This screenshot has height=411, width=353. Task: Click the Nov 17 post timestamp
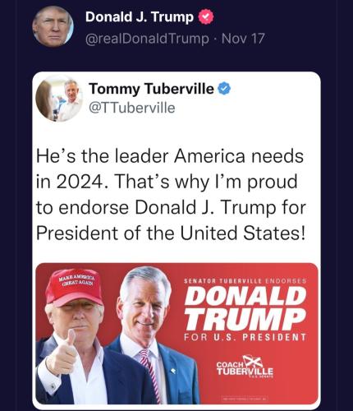click(243, 39)
